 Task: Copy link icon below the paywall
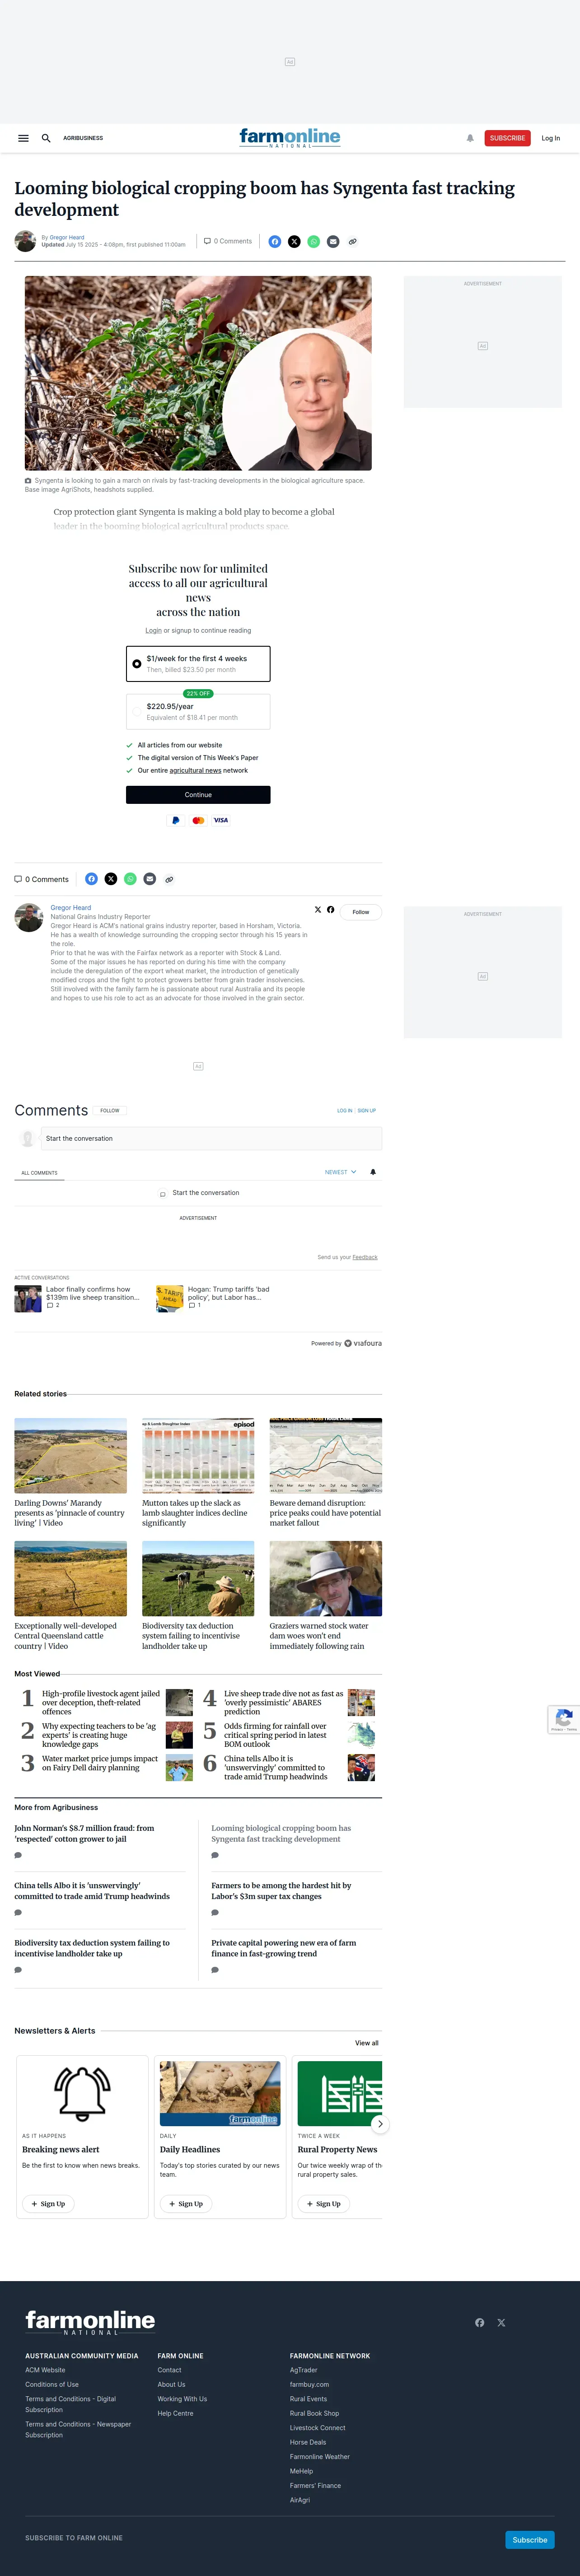point(169,879)
